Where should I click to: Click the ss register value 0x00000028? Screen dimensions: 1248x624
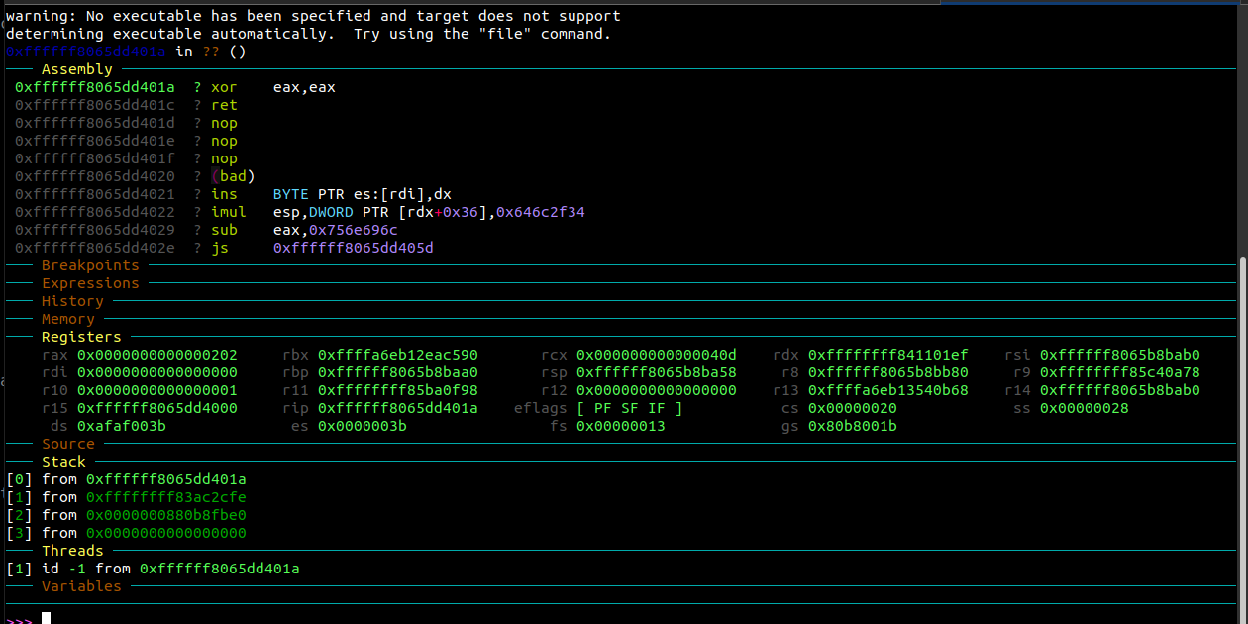pyautogui.click(x=1085, y=408)
